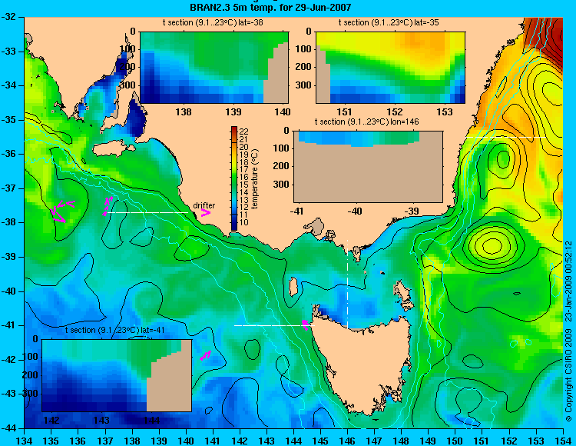
Task: Click the 't section (9.1..23°C) lon=146' caption
Action: (366, 121)
